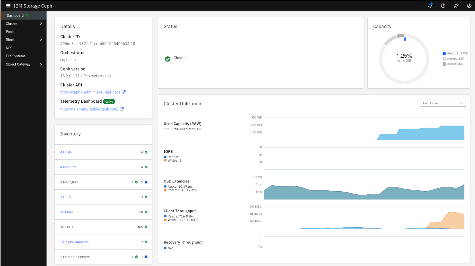
Task: Click the green heart health icon
Action: (28, 15)
